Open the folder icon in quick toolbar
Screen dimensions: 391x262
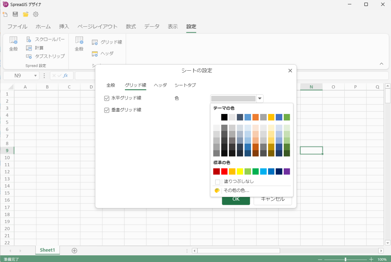tap(25, 14)
